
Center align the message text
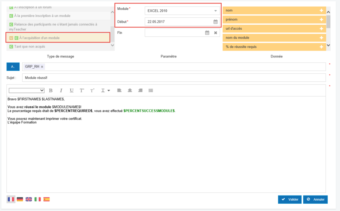tap(130, 90)
